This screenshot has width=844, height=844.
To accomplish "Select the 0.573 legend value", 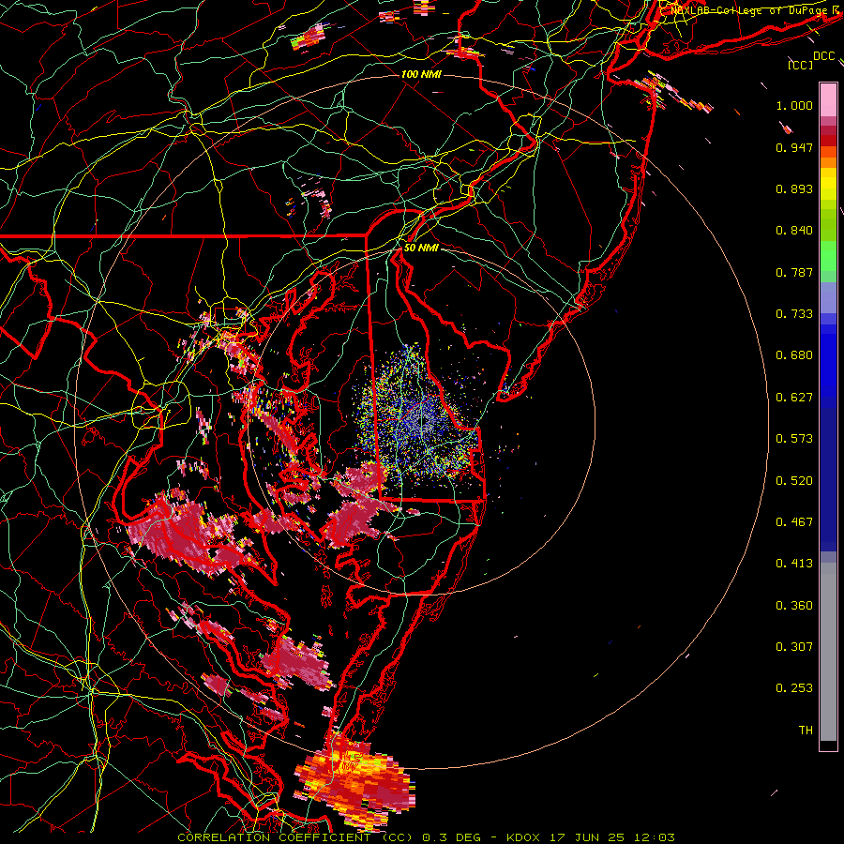I will point(794,439).
